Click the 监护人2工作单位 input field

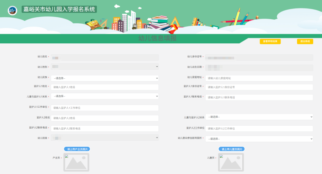coord(259,128)
